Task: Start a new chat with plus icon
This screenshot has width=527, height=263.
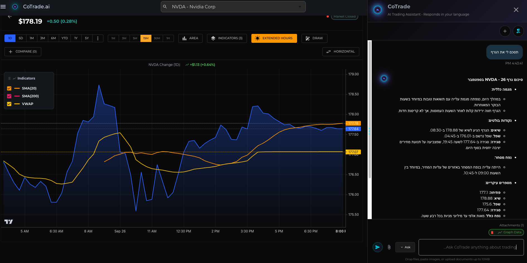Action: pyautogui.click(x=505, y=31)
